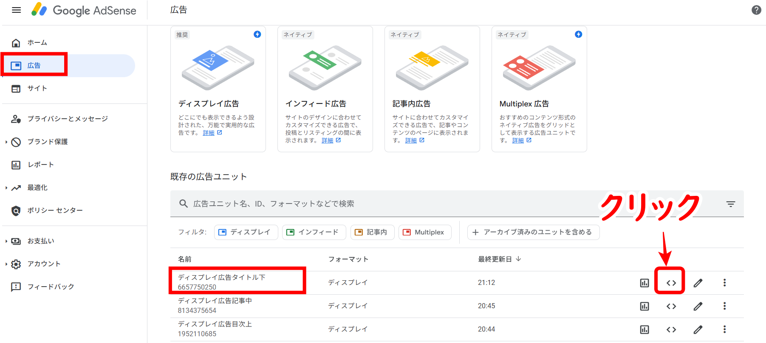
Task: Open サイト from the sidebar
Action: pos(37,89)
